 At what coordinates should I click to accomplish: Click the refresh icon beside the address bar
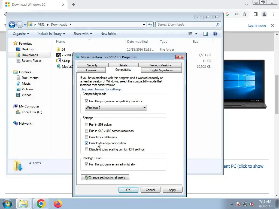pos(150,24)
